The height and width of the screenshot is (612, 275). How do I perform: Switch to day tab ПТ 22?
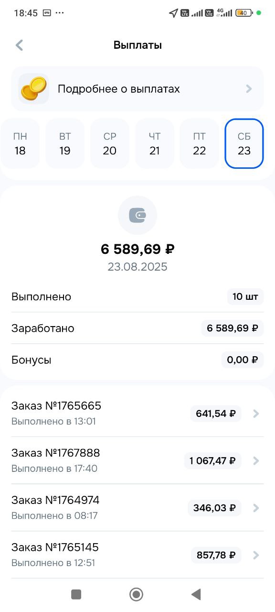(x=200, y=143)
